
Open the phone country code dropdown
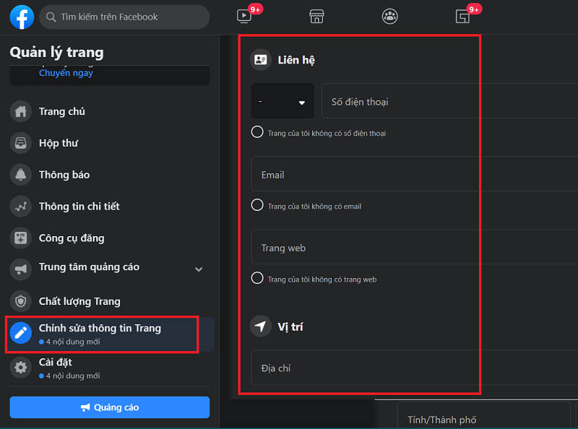point(282,101)
